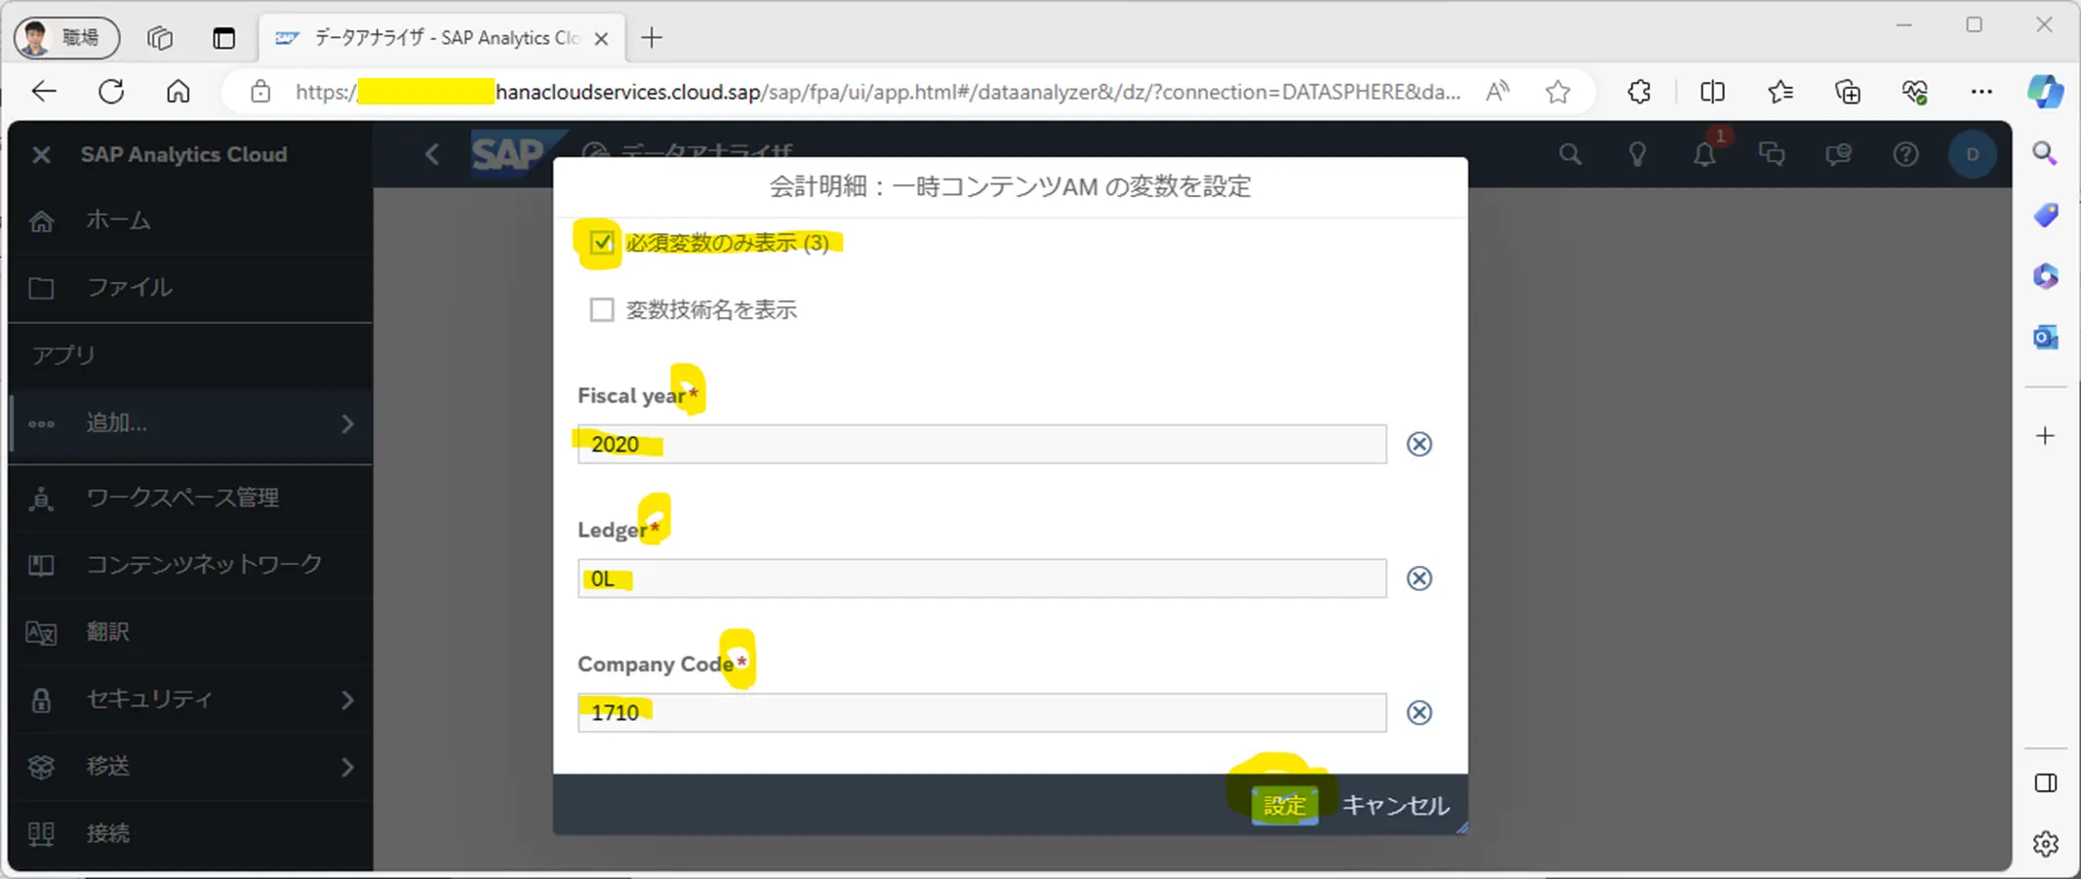
Task: Add page to favorites star icon
Action: (1558, 92)
